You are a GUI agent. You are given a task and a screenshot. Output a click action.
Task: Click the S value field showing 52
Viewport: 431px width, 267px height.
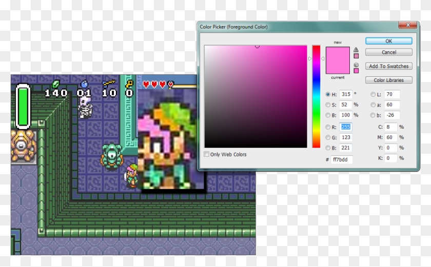point(346,105)
